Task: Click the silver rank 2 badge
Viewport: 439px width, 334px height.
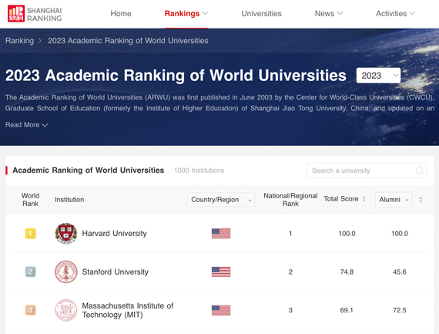Action: coord(30,272)
